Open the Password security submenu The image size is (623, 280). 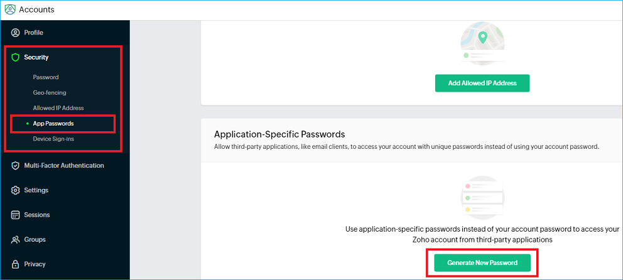pos(46,77)
